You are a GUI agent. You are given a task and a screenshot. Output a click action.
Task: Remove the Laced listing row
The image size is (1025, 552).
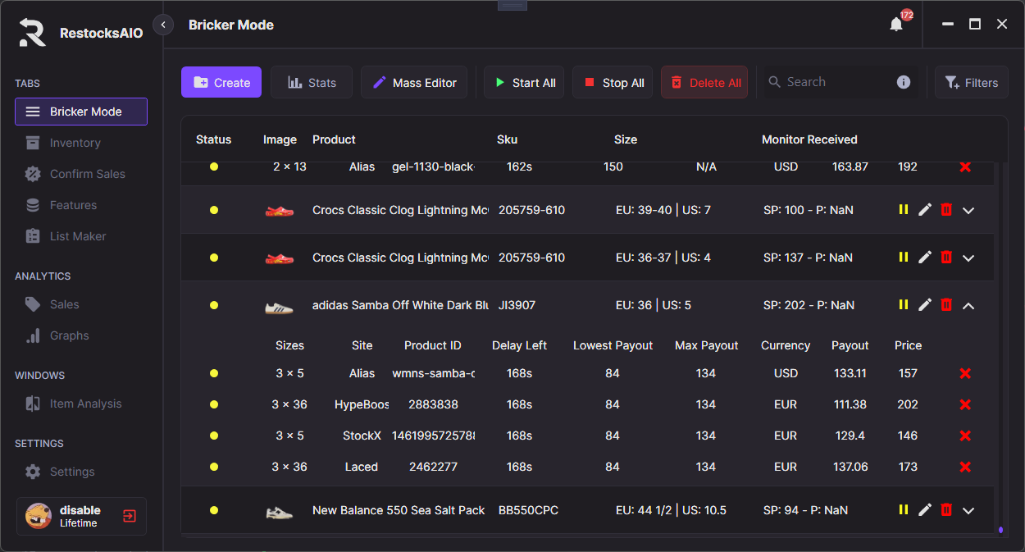click(965, 467)
